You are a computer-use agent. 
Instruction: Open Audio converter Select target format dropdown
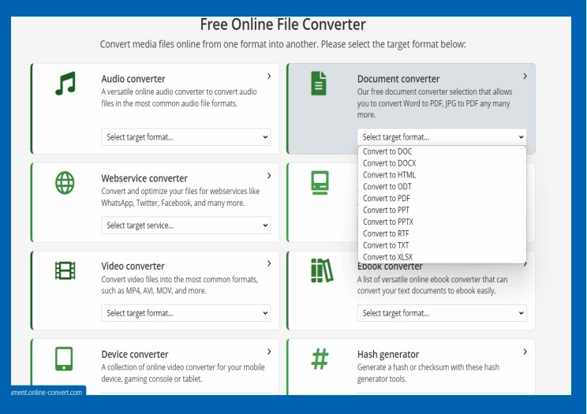(185, 137)
